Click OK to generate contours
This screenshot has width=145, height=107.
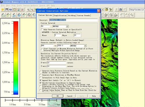click(58, 96)
